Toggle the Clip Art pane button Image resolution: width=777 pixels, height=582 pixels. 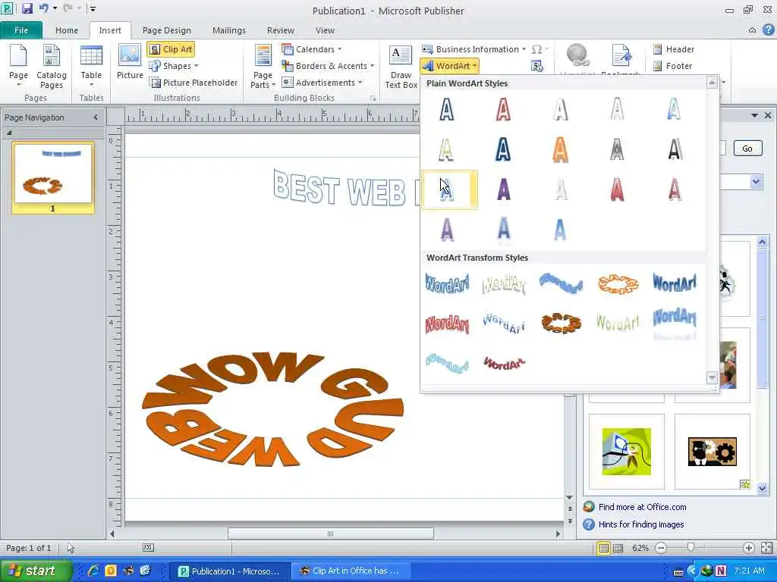click(x=171, y=49)
